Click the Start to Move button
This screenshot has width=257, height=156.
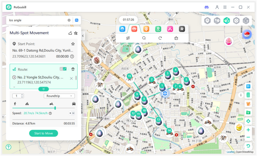point(43,133)
